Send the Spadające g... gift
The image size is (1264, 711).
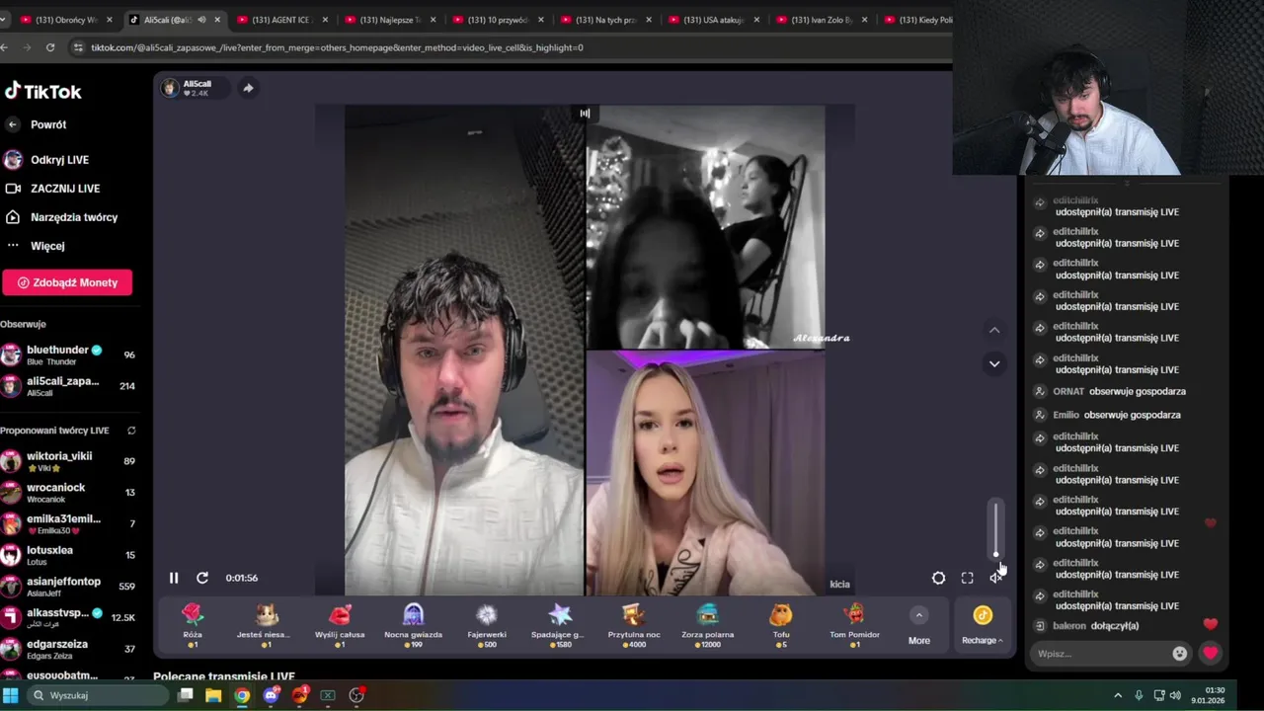560,625
